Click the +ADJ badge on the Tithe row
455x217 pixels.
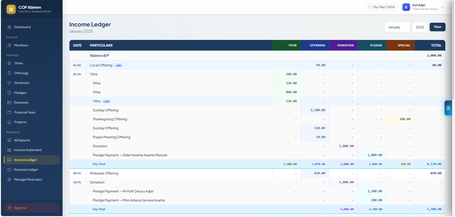tap(106, 102)
